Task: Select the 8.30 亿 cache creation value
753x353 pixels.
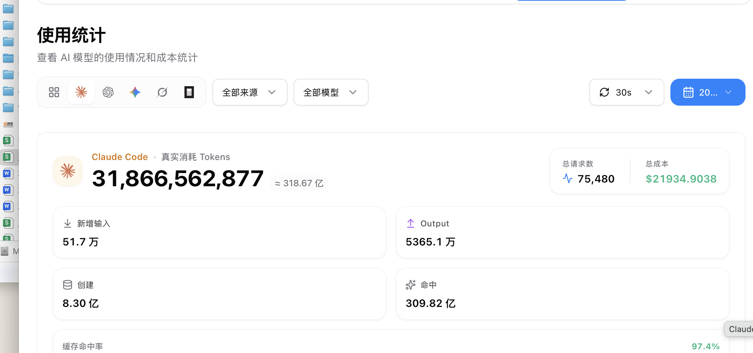Action: (x=81, y=304)
